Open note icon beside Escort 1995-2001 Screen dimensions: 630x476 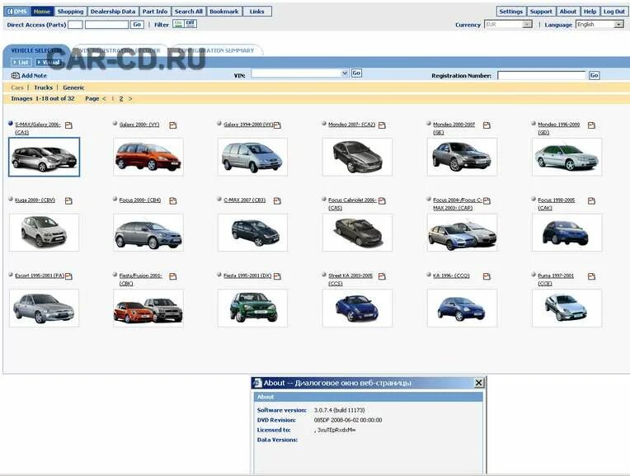click(68, 276)
